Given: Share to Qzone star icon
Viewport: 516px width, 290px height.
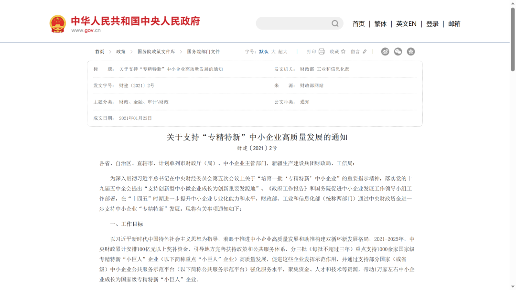Looking at the screenshot, I should pos(411,52).
